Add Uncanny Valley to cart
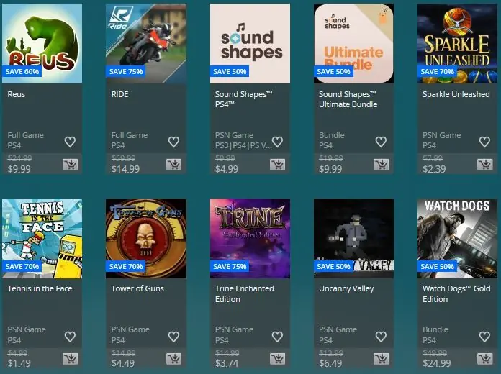 click(382, 359)
